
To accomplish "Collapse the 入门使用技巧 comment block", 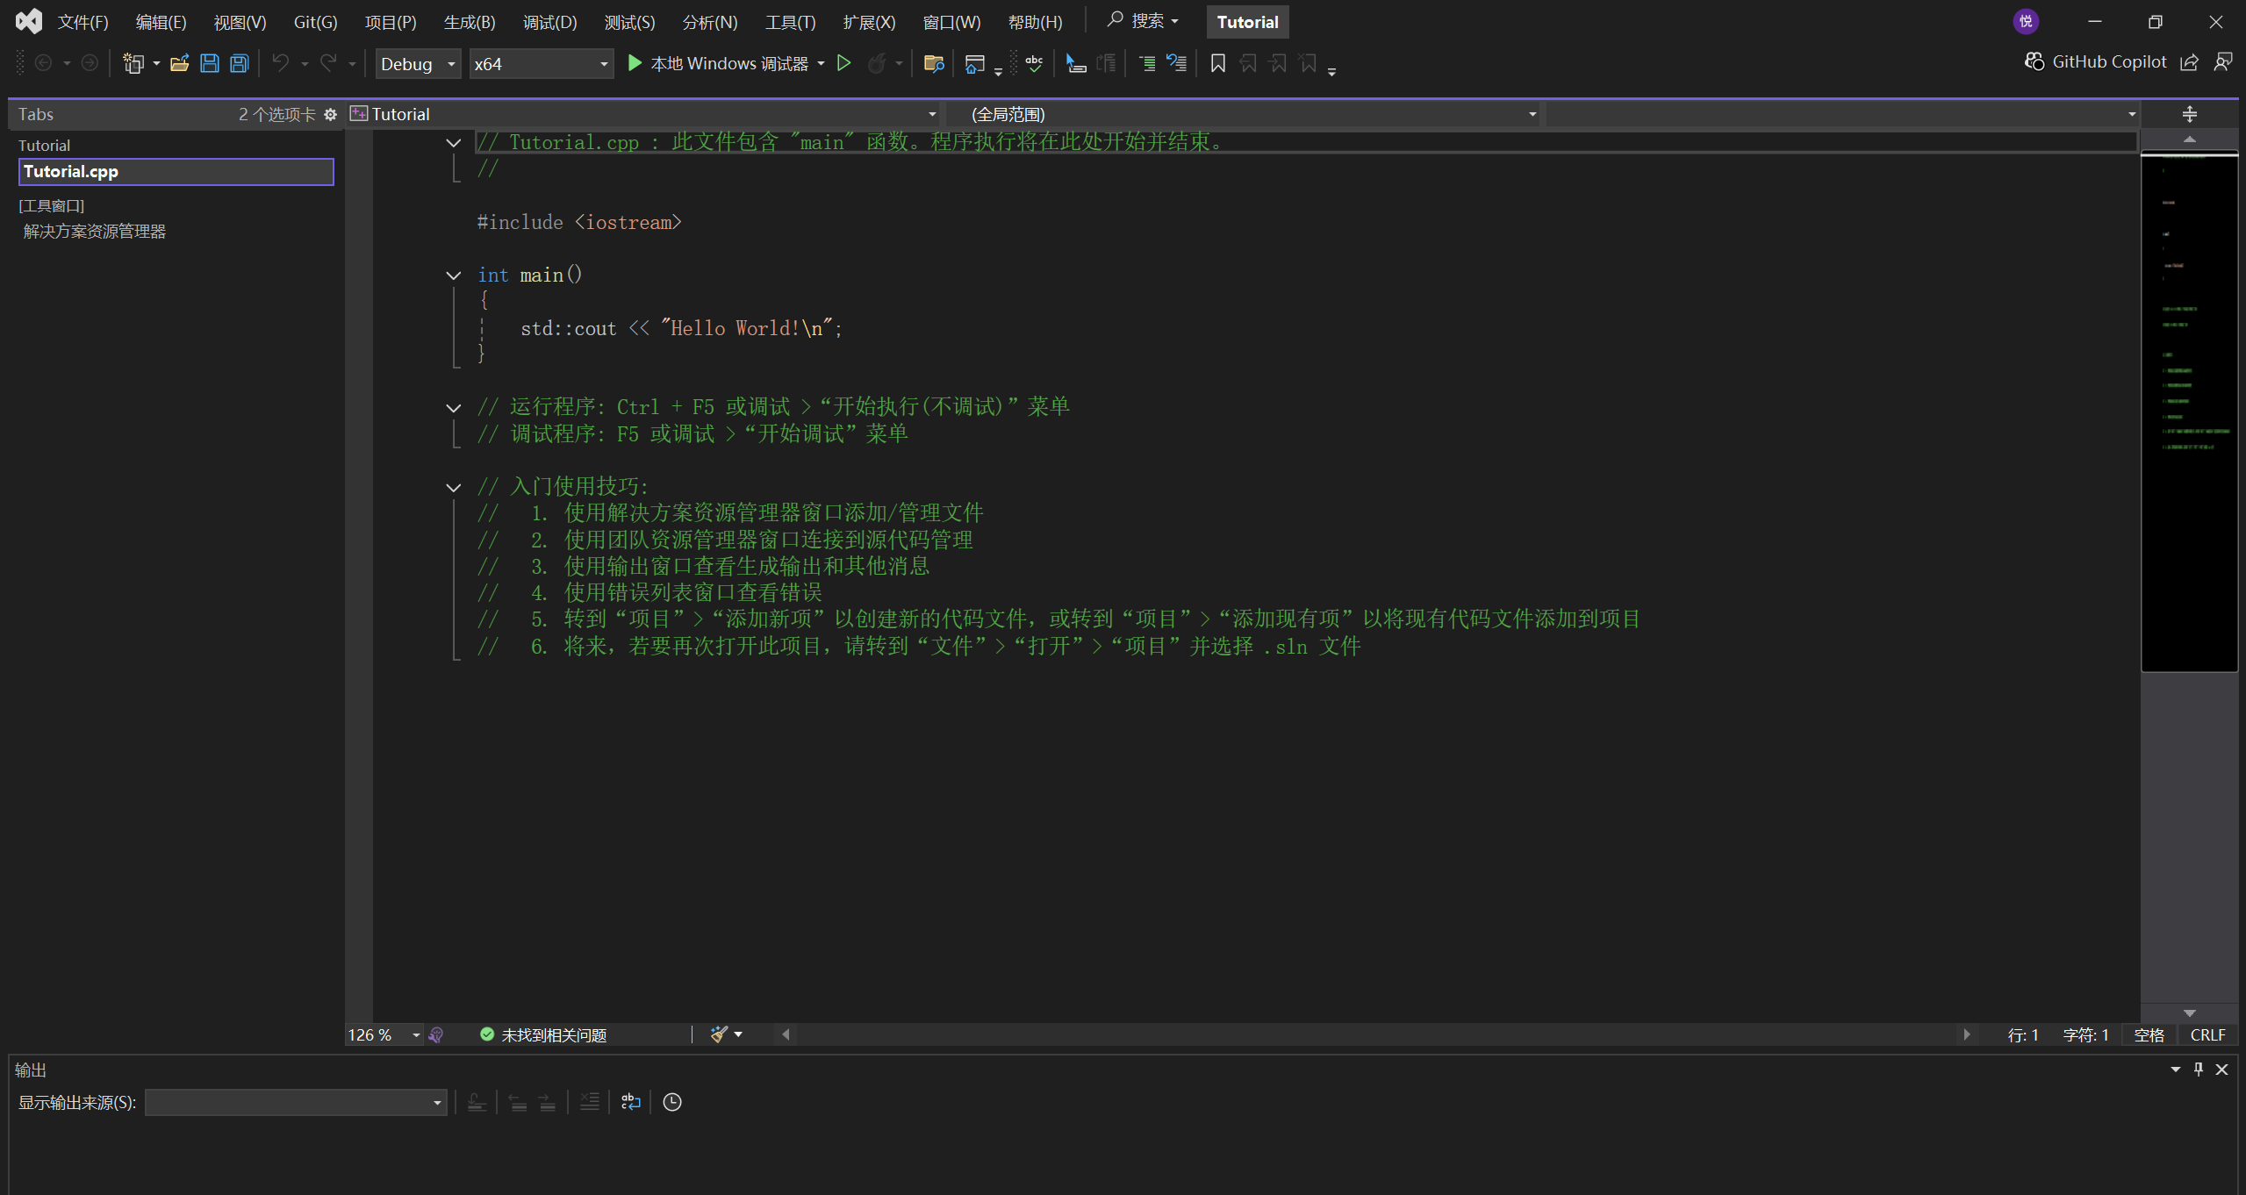I will coord(454,488).
